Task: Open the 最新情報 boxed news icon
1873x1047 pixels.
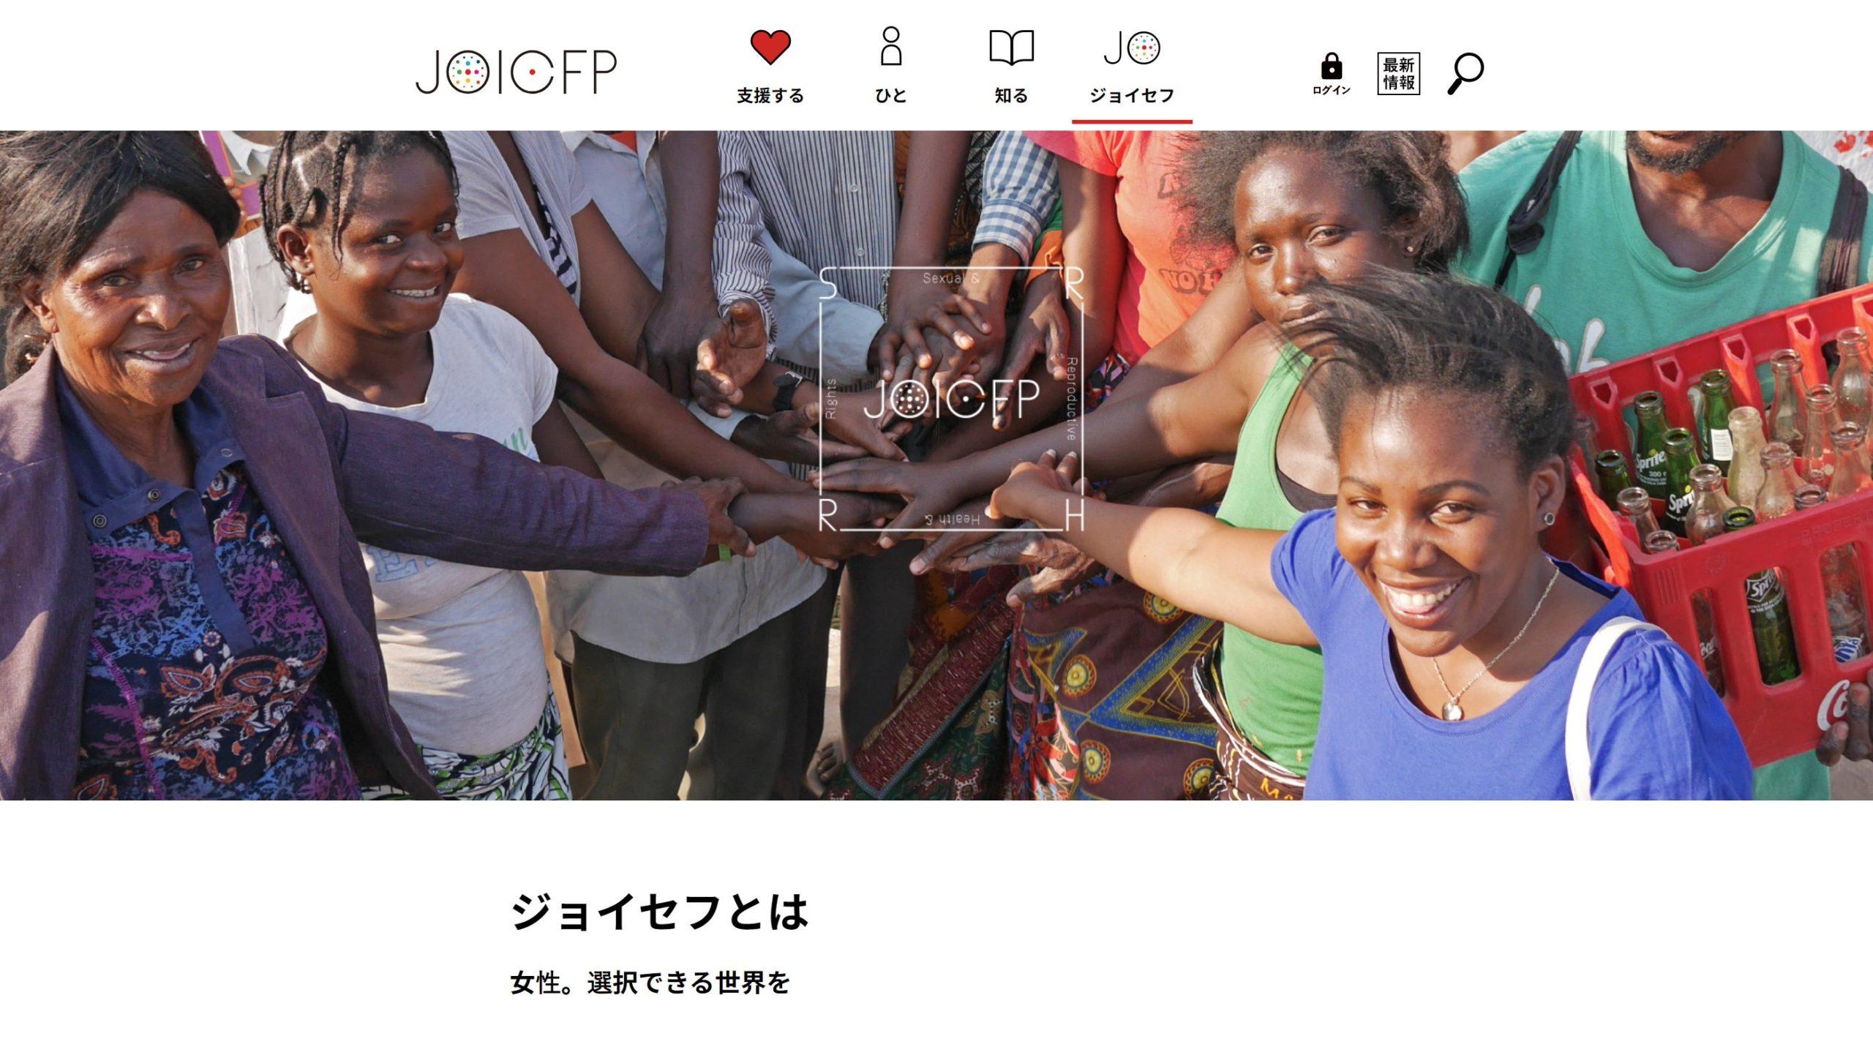Action: [x=1398, y=73]
